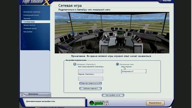
Task: Open Свободный полет menu item
Action: [x=31, y=15]
